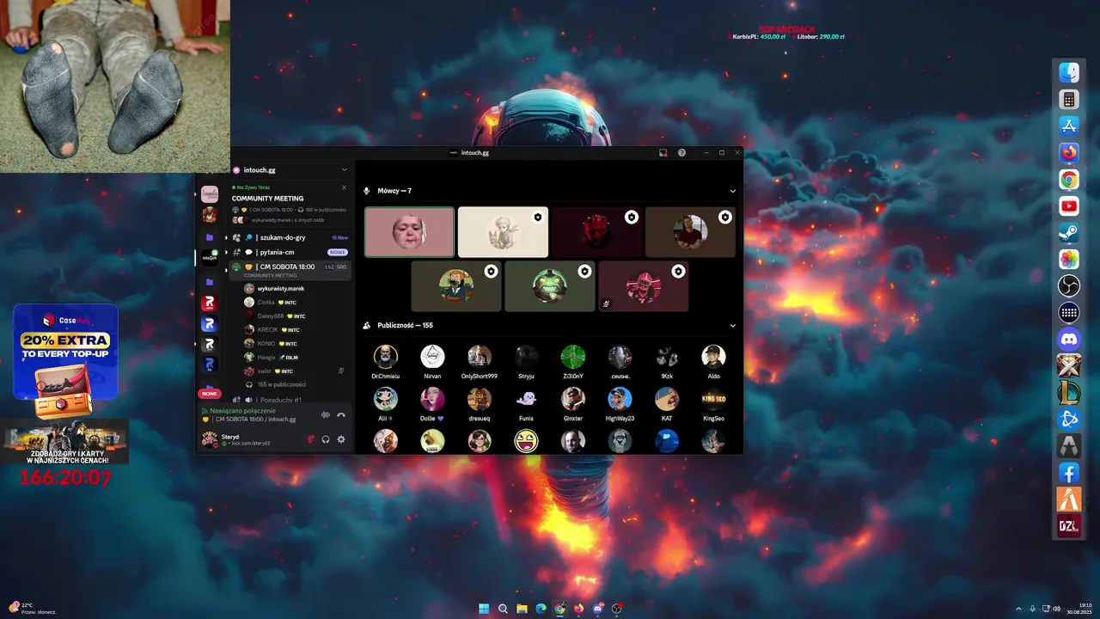This screenshot has height=619, width=1100.
Task: Open KingSeo audience member avatar
Action: point(713,399)
